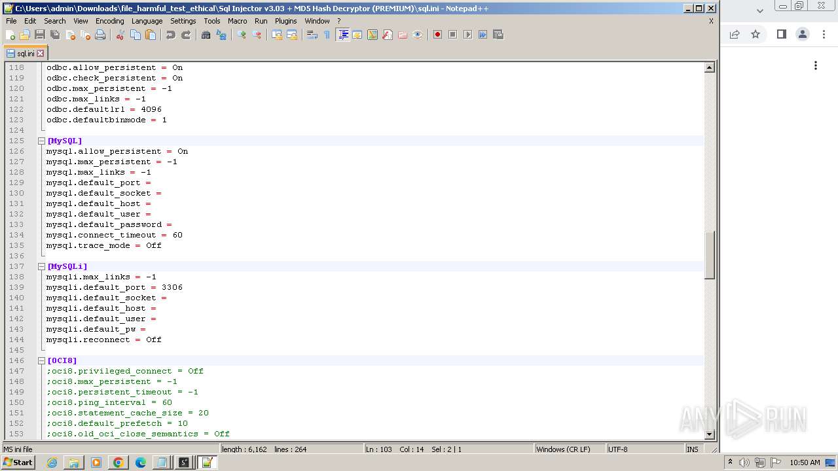Image resolution: width=838 pixels, height=471 pixels.
Task: Click browser profile avatar icon
Action: (x=803, y=34)
